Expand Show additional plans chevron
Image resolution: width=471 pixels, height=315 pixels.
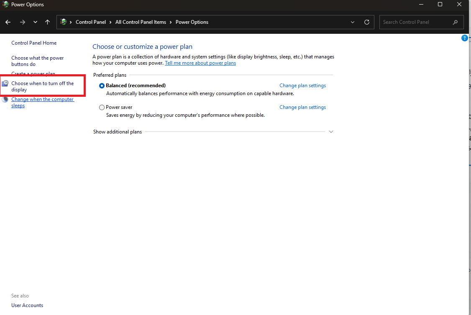(331, 132)
